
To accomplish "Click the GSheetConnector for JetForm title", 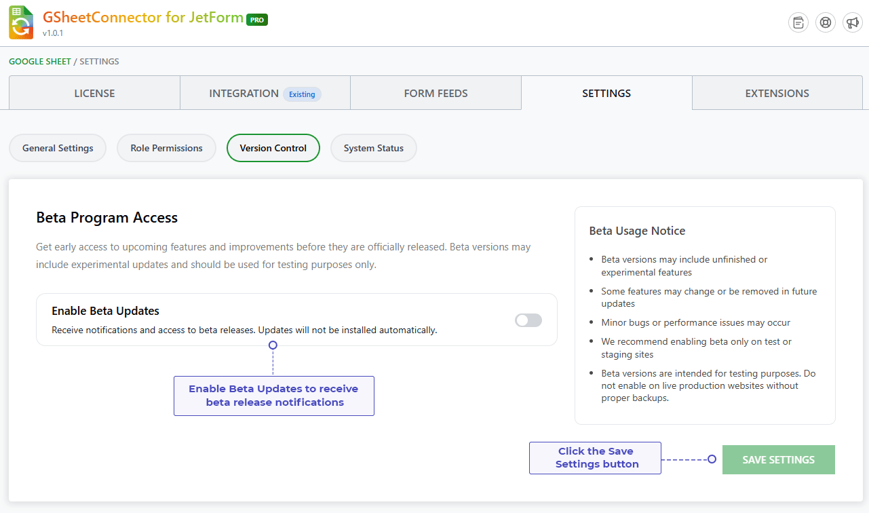I will tap(143, 18).
